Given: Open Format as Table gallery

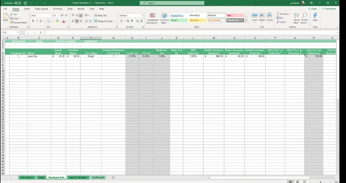Looking at the screenshot, I should (164, 19).
